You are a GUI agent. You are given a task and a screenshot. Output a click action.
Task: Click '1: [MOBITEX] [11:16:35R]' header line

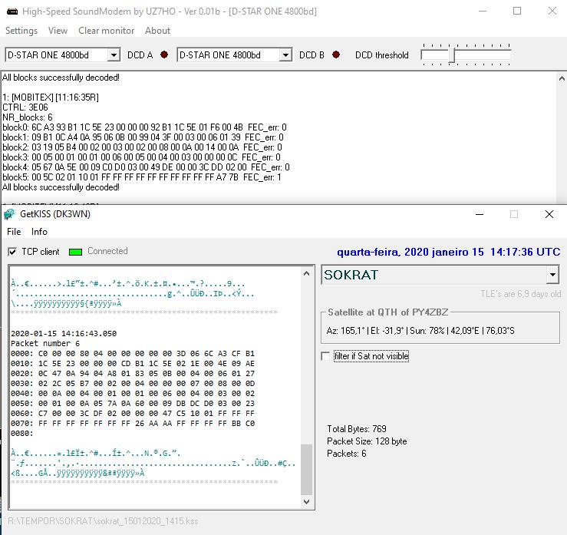[51, 97]
